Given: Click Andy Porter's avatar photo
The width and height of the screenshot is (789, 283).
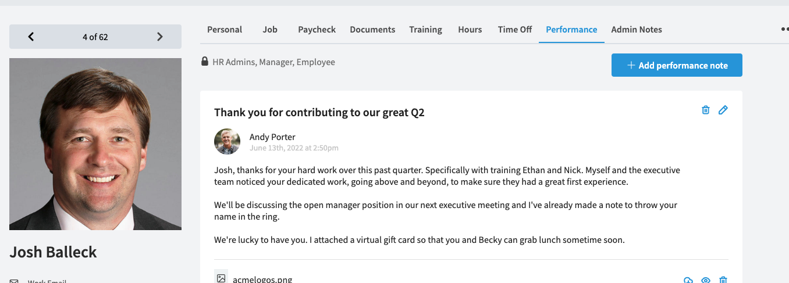Looking at the screenshot, I should point(228,141).
